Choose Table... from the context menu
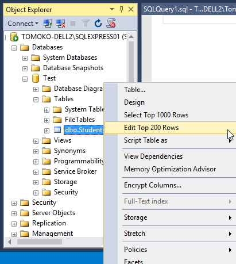The width and height of the screenshot is (236, 264). 171,90
